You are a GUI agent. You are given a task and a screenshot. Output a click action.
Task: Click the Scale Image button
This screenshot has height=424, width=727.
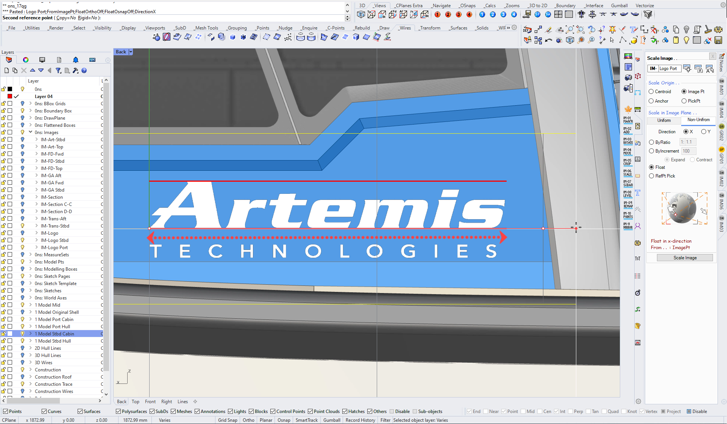(685, 258)
